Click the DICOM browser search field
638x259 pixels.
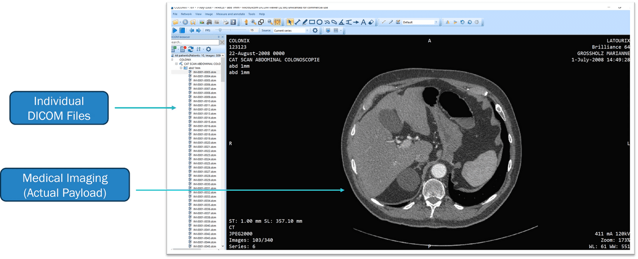[194, 42]
